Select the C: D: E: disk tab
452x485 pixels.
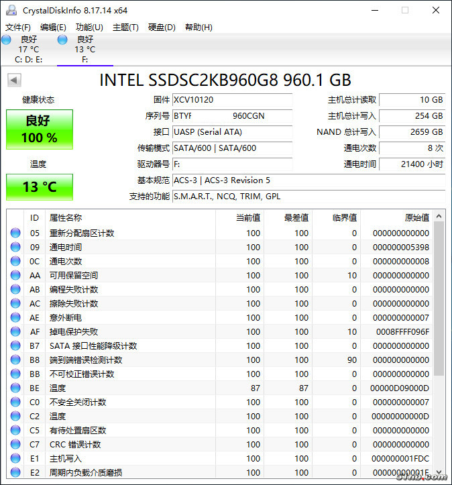pos(28,50)
